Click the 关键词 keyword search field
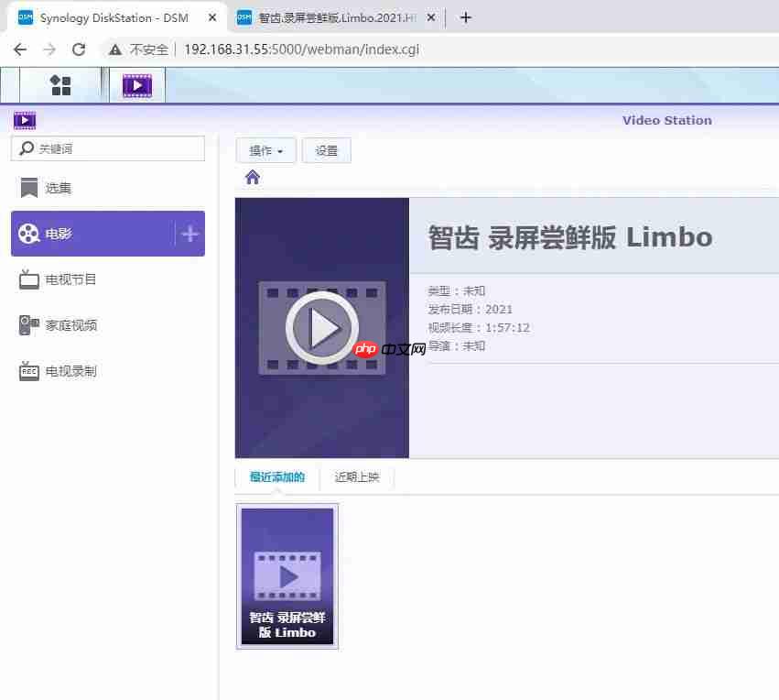 point(110,148)
